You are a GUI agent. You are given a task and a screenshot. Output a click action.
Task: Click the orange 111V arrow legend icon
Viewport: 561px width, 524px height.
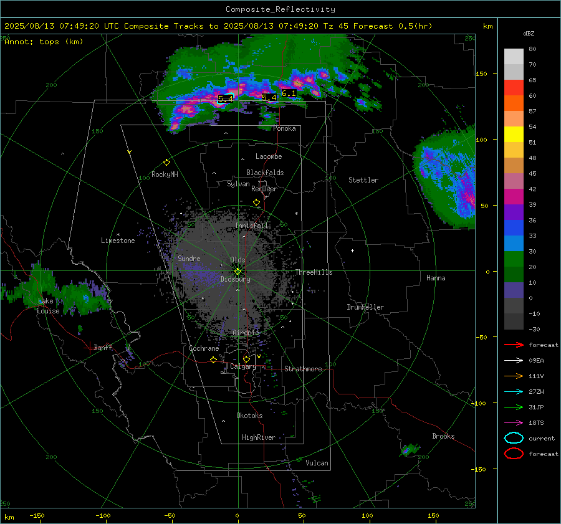click(514, 376)
